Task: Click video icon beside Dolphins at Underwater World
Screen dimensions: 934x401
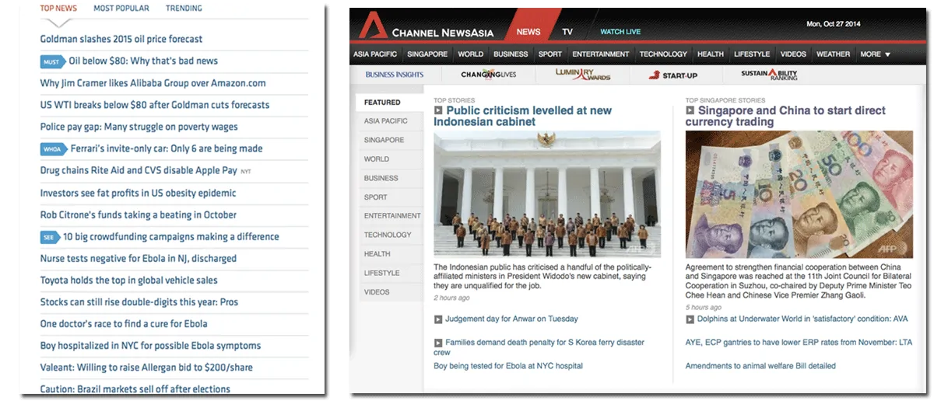Action: (x=690, y=319)
